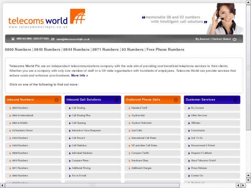The image size is (251, 188).
Task: Click the headset woman banner image
Action: [225, 19]
